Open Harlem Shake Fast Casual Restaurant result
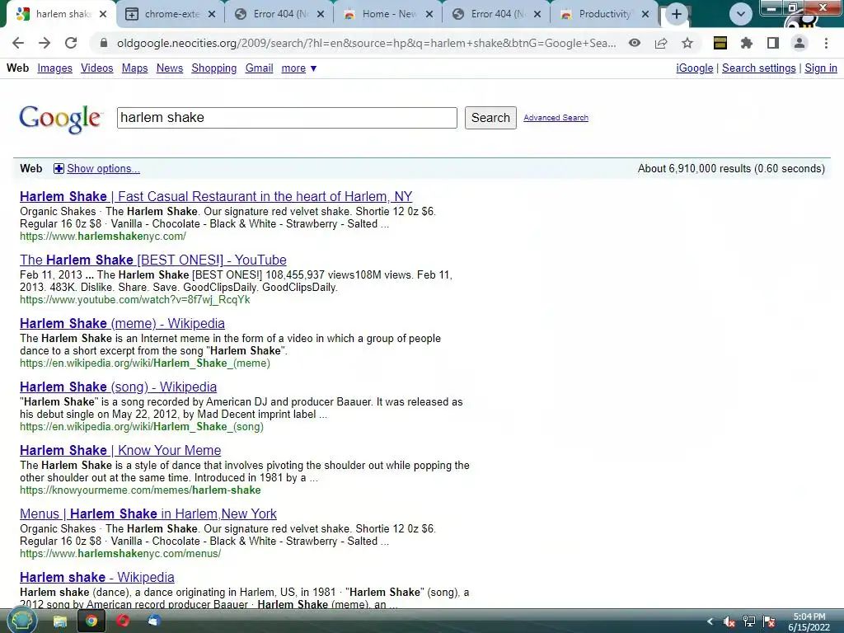Image resolution: width=844 pixels, height=633 pixels. point(216,196)
